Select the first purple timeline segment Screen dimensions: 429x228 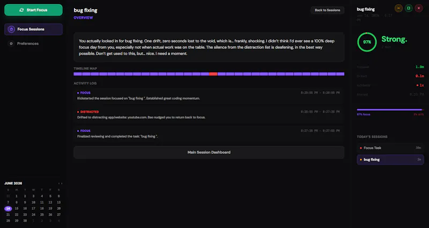pos(78,74)
